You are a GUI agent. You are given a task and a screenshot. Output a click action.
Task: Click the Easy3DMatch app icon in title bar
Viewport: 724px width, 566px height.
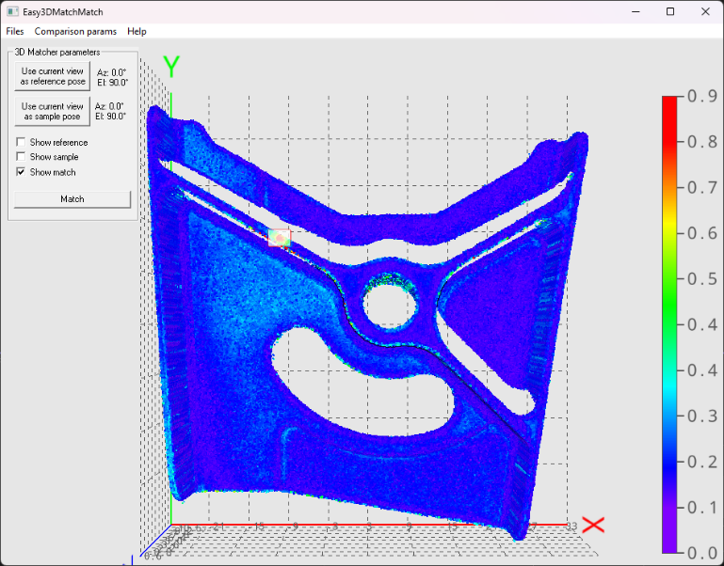pyautogui.click(x=12, y=11)
